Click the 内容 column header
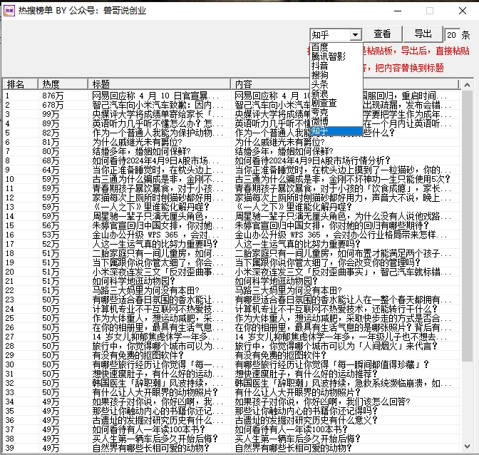This screenshot has height=455, width=479. (344, 83)
